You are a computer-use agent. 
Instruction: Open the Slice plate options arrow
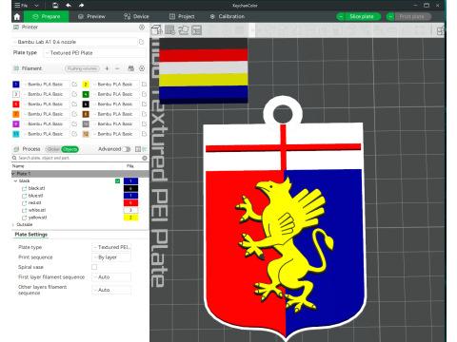(x=341, y=16)
